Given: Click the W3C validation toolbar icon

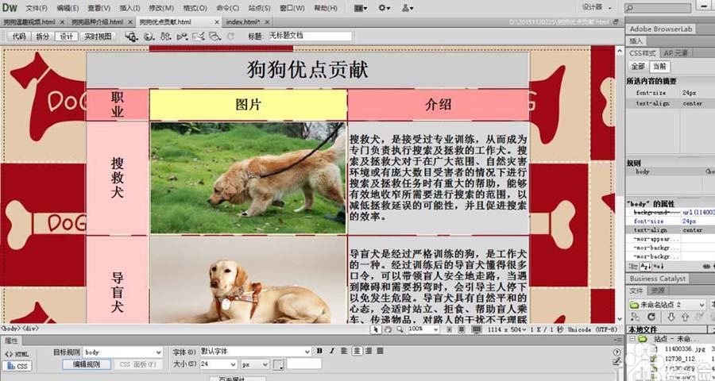Looking at the screenshot, I should [182, 37].
